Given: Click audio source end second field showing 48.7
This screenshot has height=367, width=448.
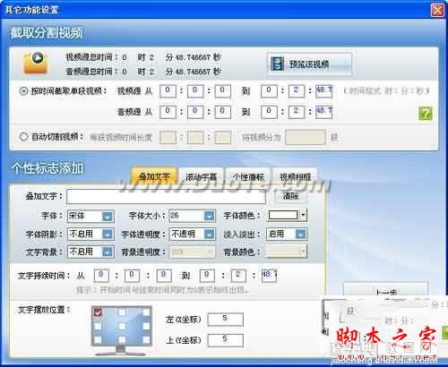Looking at the screenshot, I should tap(323, 112).
